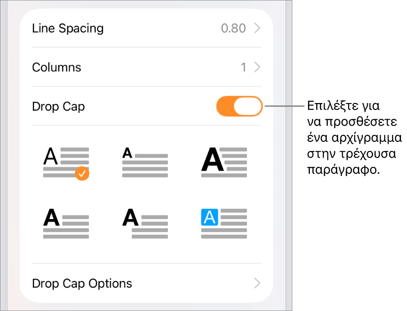Turn off the Drop Cap switch

click(239, 107)
